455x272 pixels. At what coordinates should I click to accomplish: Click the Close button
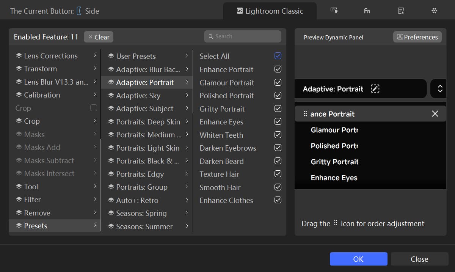[x=420, y=259]
